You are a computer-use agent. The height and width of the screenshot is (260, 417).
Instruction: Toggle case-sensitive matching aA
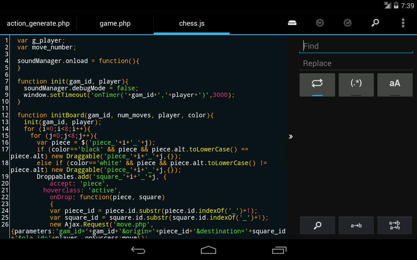coord(395,85)
